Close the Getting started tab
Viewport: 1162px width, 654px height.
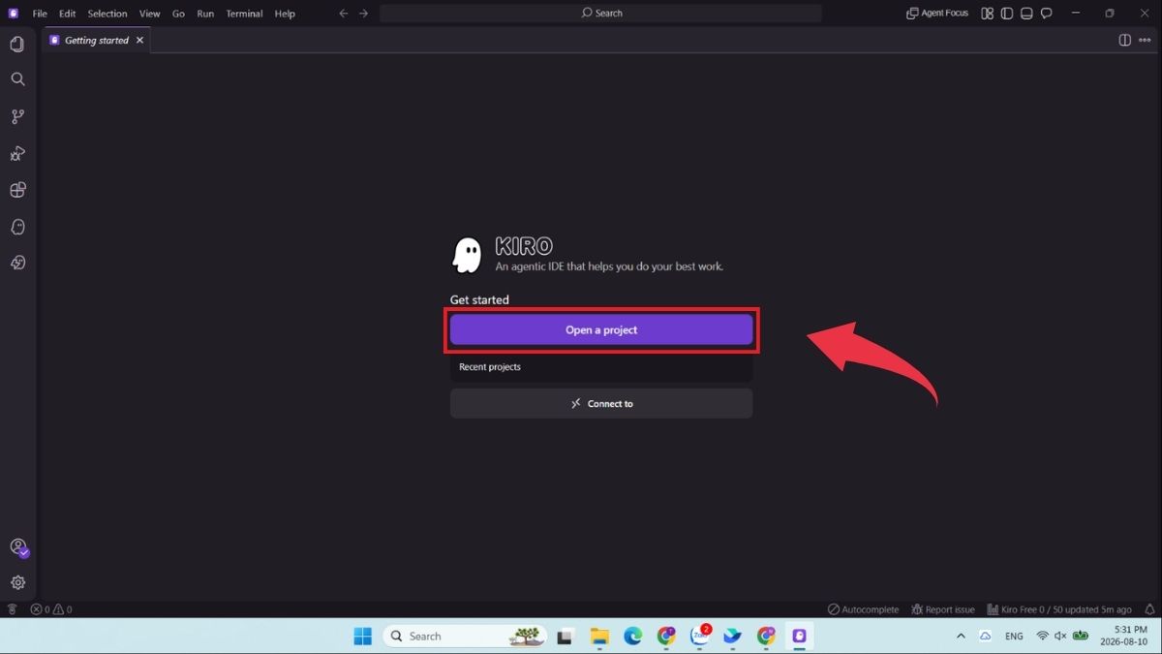click(x=139, y=40)
